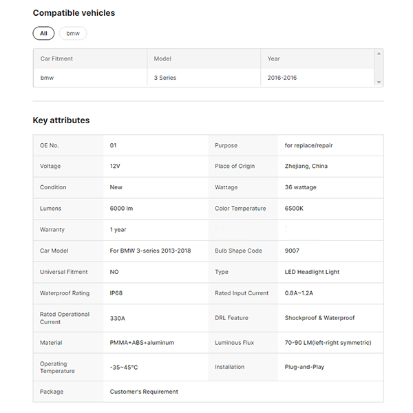
Task: Click the 'bmw' car fitment table cell
Action: [x=47, y=78]
